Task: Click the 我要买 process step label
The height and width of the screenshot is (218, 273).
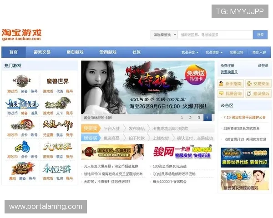Action: (x=91, y=138)
